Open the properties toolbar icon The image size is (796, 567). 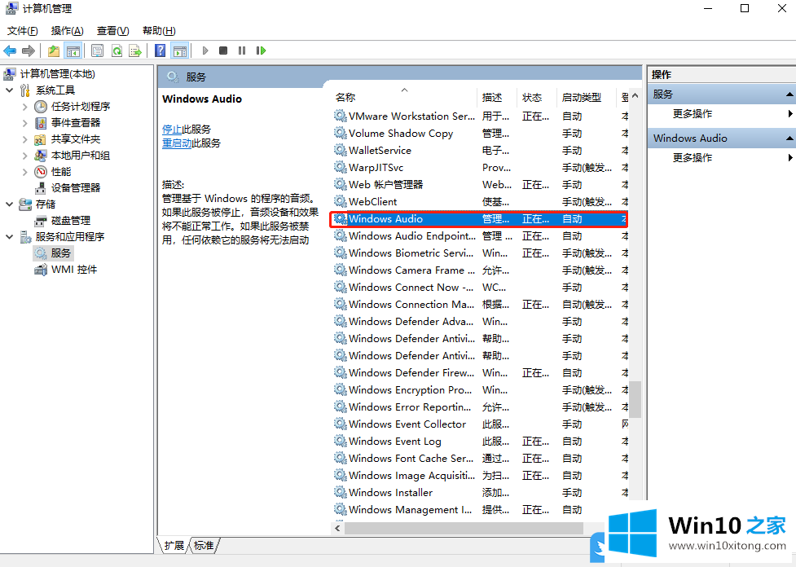click(98, 51)
